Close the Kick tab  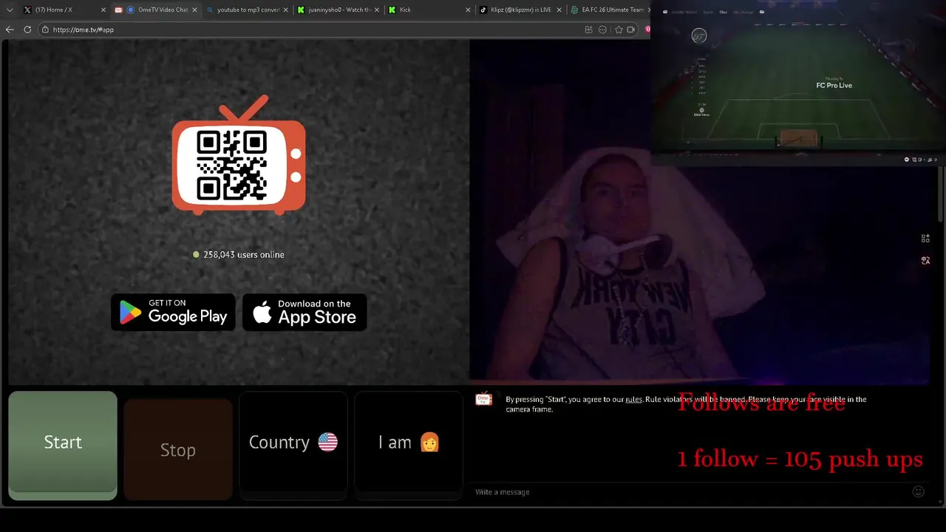coord(468,10)
